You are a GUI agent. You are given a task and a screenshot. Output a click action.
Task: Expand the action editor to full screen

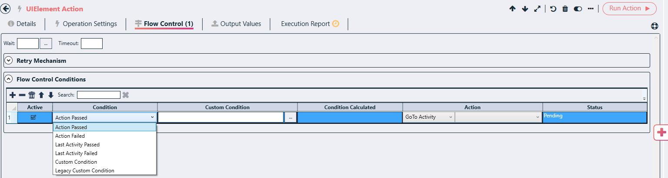(538, 9)
